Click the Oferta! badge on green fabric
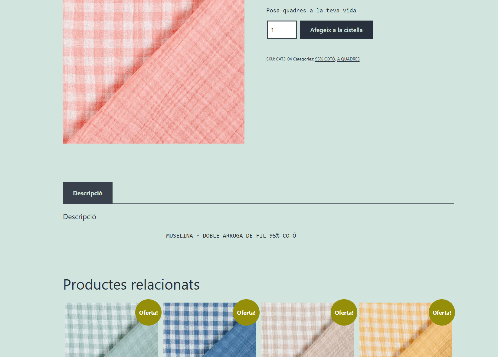The height and width of the screenshot is (357, 498). [148, 313]
